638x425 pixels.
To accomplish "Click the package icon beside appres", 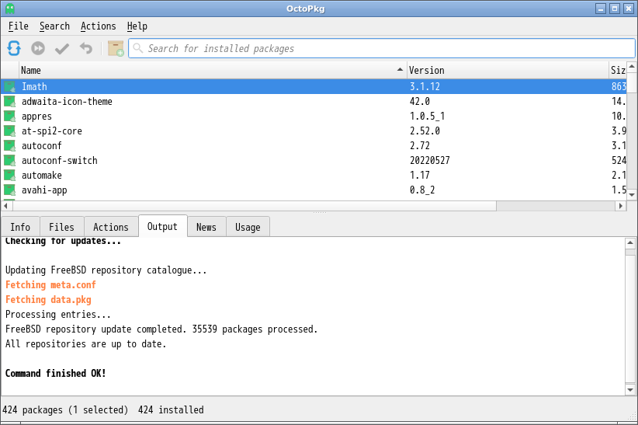I will coord(10,116).
